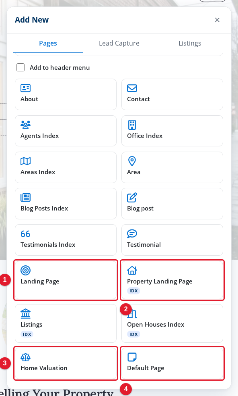Select Blog Posts Index card

66,204
